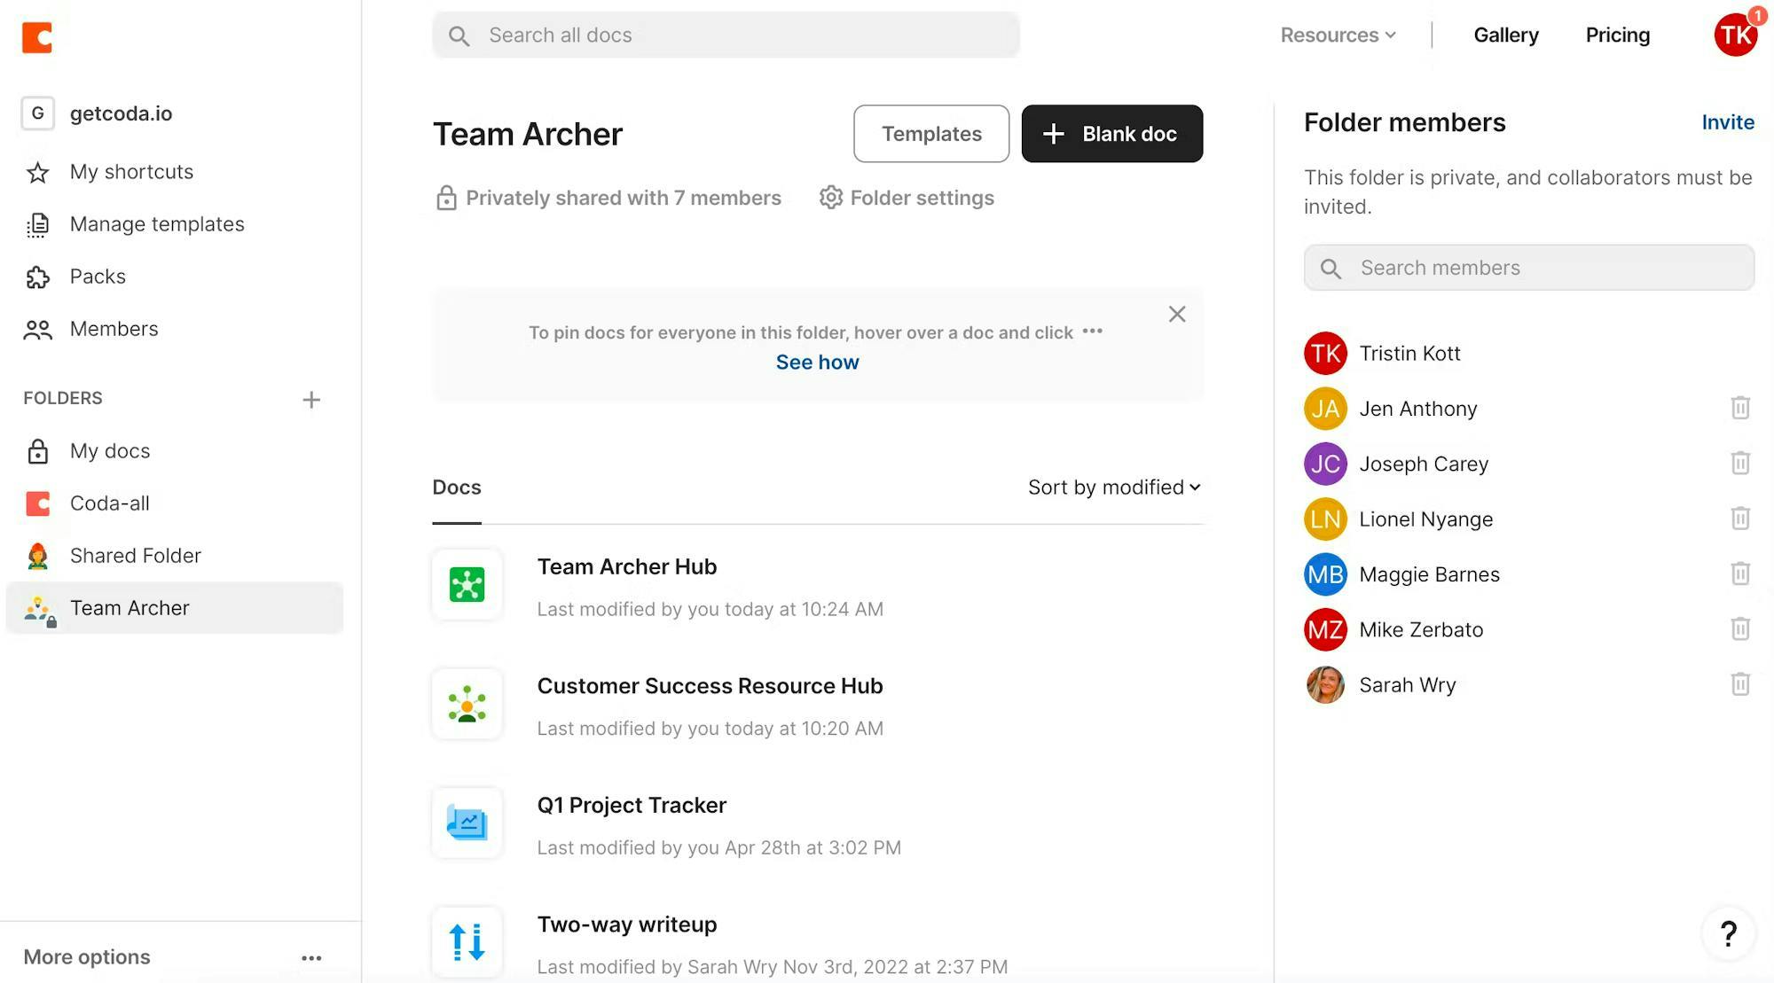Remove Mike Zerbato with trash icon
Image resolution: width=1774 pixels, height=983 pixels.
tap(1740, 629)
